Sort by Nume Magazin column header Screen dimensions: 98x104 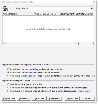pos(18,14)
